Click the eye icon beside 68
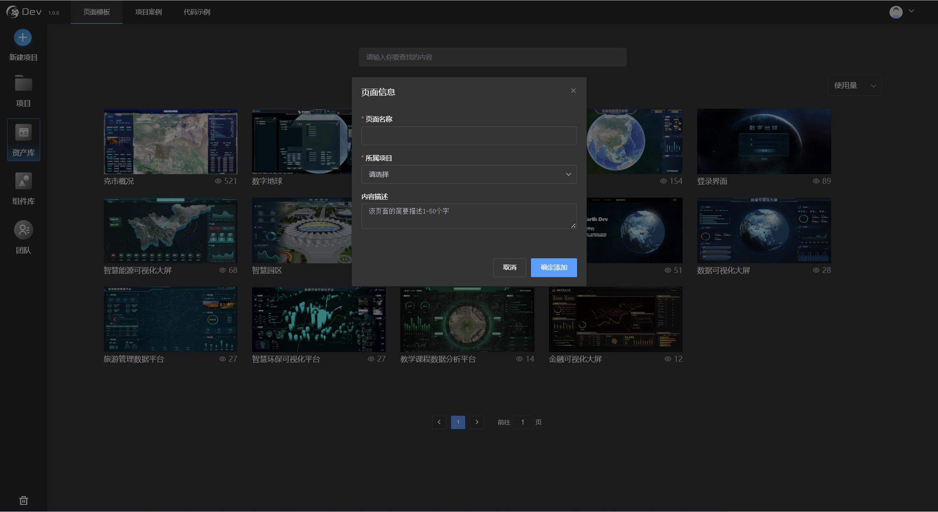The height and width of the screenshot is (512, 938). [223, 270]
